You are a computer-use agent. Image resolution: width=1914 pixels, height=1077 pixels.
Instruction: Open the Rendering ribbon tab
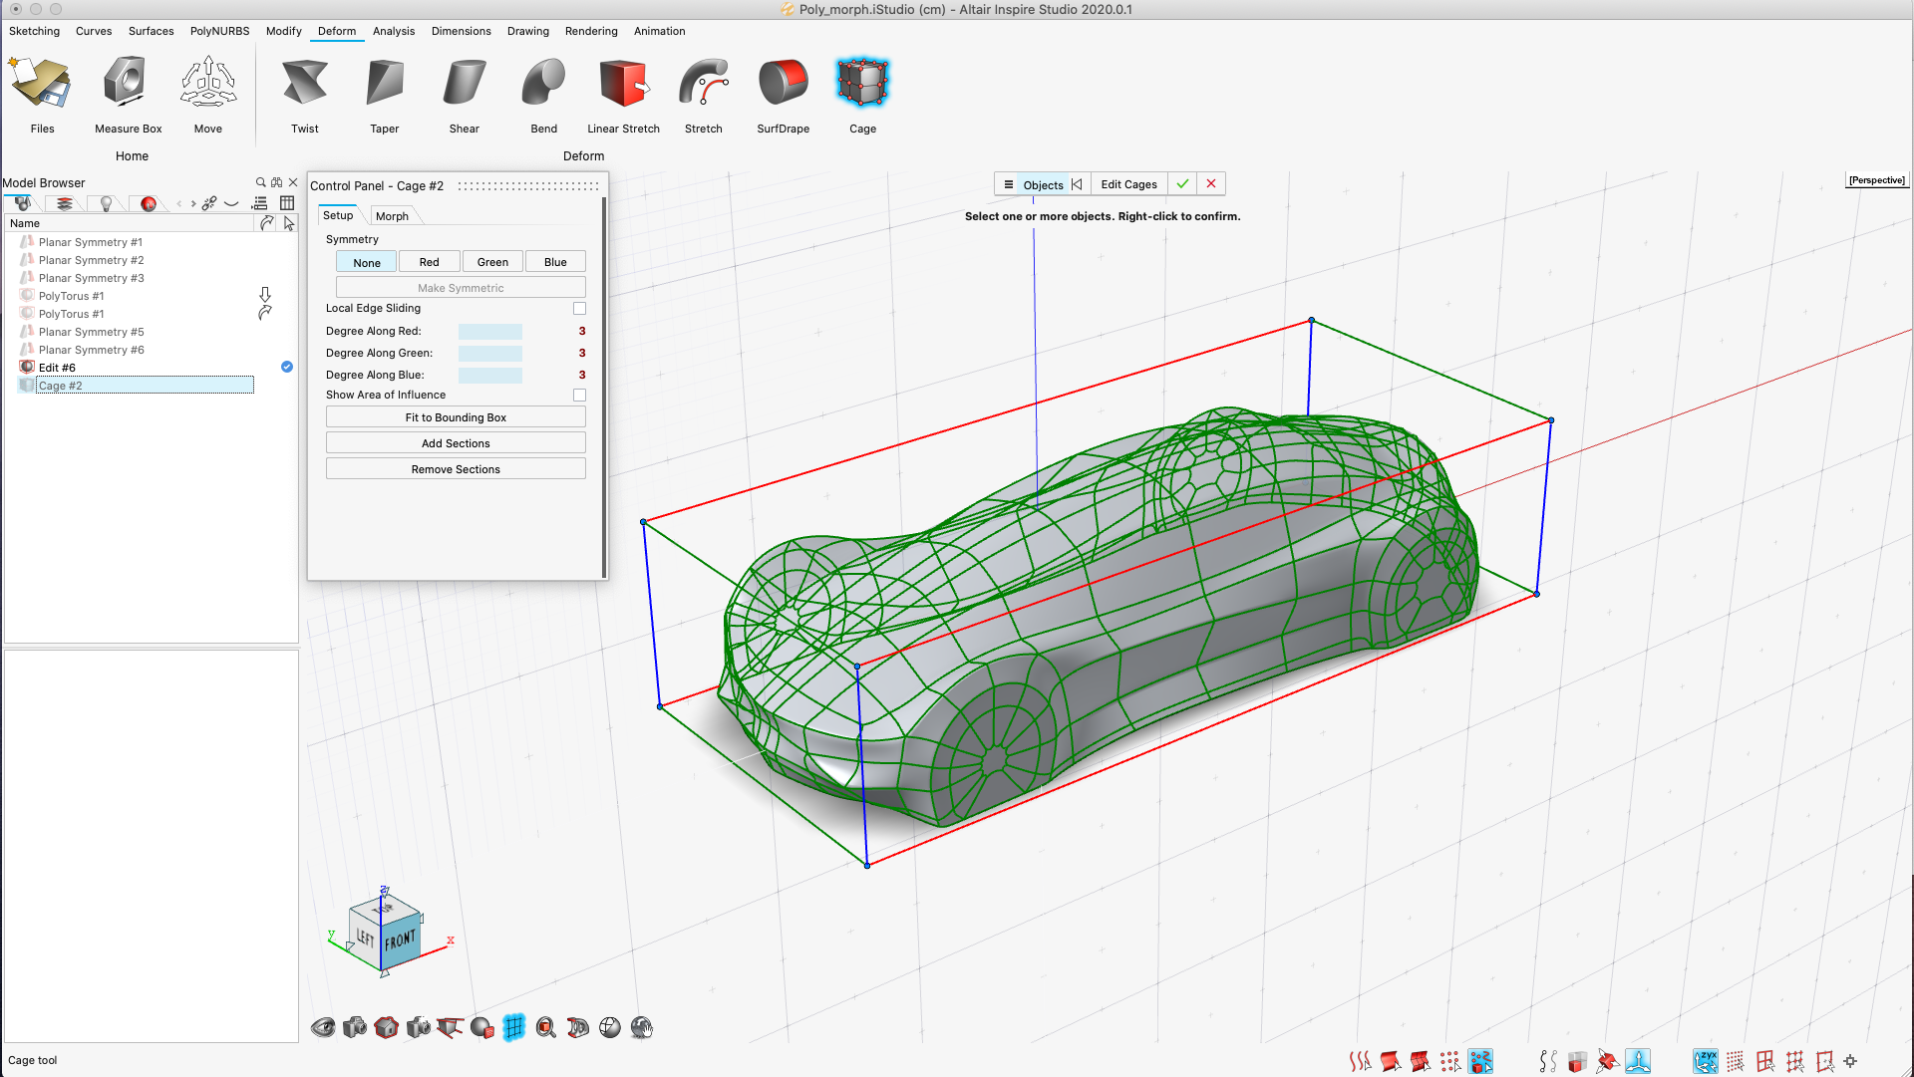(x=591, y=31)
